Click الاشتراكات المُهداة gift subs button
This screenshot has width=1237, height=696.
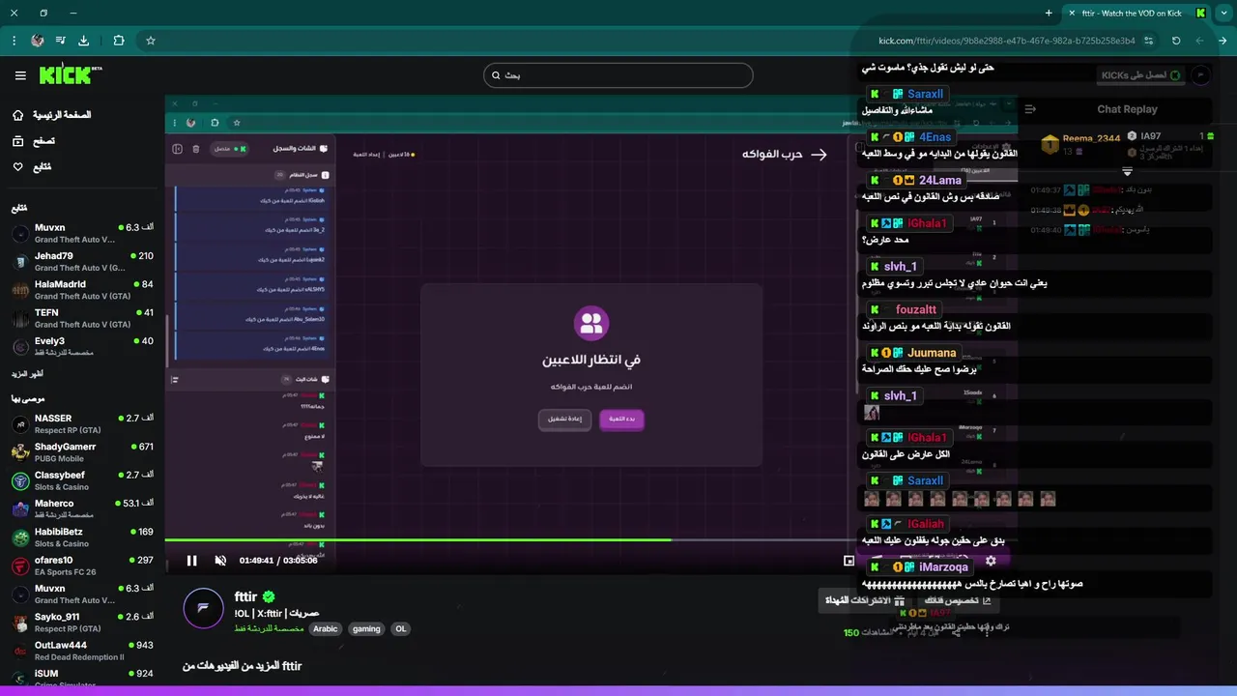coord(864,600)
